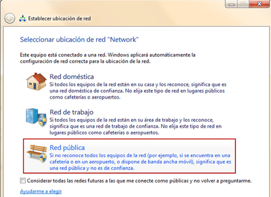
Task: Click the back arrow button
Action: tap(10, 19)
